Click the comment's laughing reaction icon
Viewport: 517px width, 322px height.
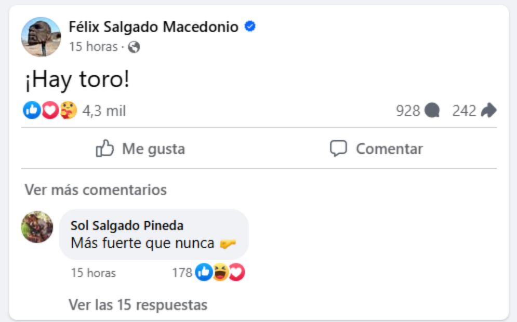[x=220, y=272]
